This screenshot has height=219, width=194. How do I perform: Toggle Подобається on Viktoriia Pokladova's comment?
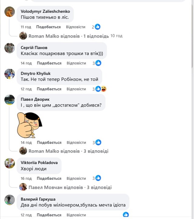(x=49, y=178)
